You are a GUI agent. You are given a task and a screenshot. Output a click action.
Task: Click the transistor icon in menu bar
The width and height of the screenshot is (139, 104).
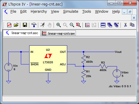pos(6,12)
